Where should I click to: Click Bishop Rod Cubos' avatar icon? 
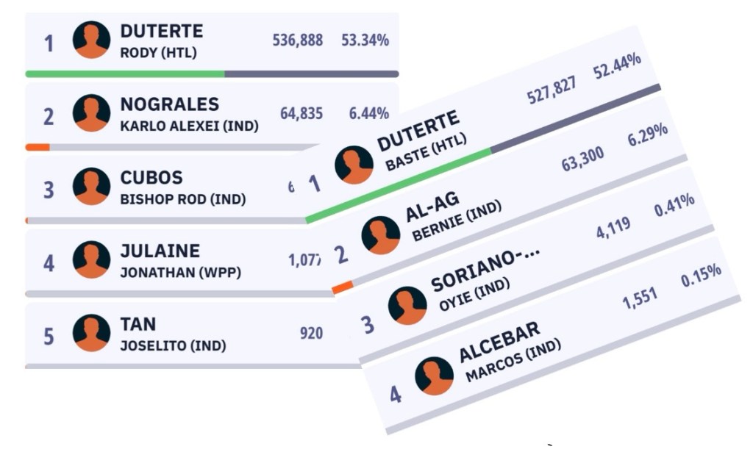click(91, 187)
